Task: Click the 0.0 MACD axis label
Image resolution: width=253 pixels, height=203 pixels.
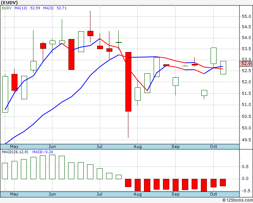Action: (x=245, y=179)
